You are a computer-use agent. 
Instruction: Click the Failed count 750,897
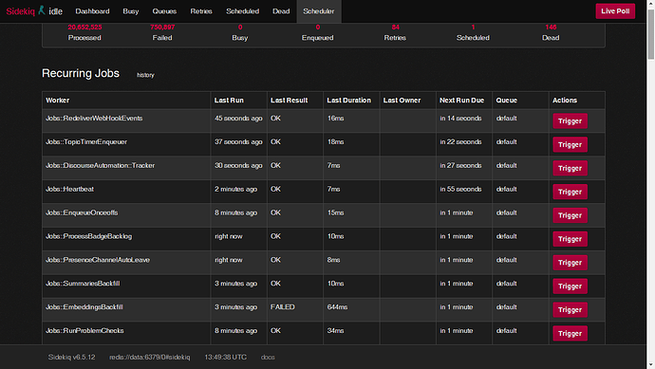(162, 28)
